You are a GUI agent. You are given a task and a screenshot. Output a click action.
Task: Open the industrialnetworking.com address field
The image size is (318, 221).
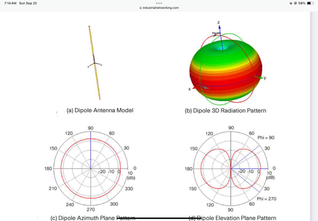pos(160,8)
